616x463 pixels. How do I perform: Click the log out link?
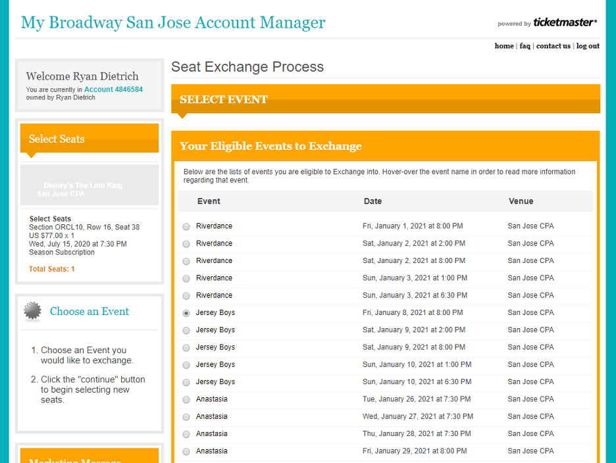[588, 46]
